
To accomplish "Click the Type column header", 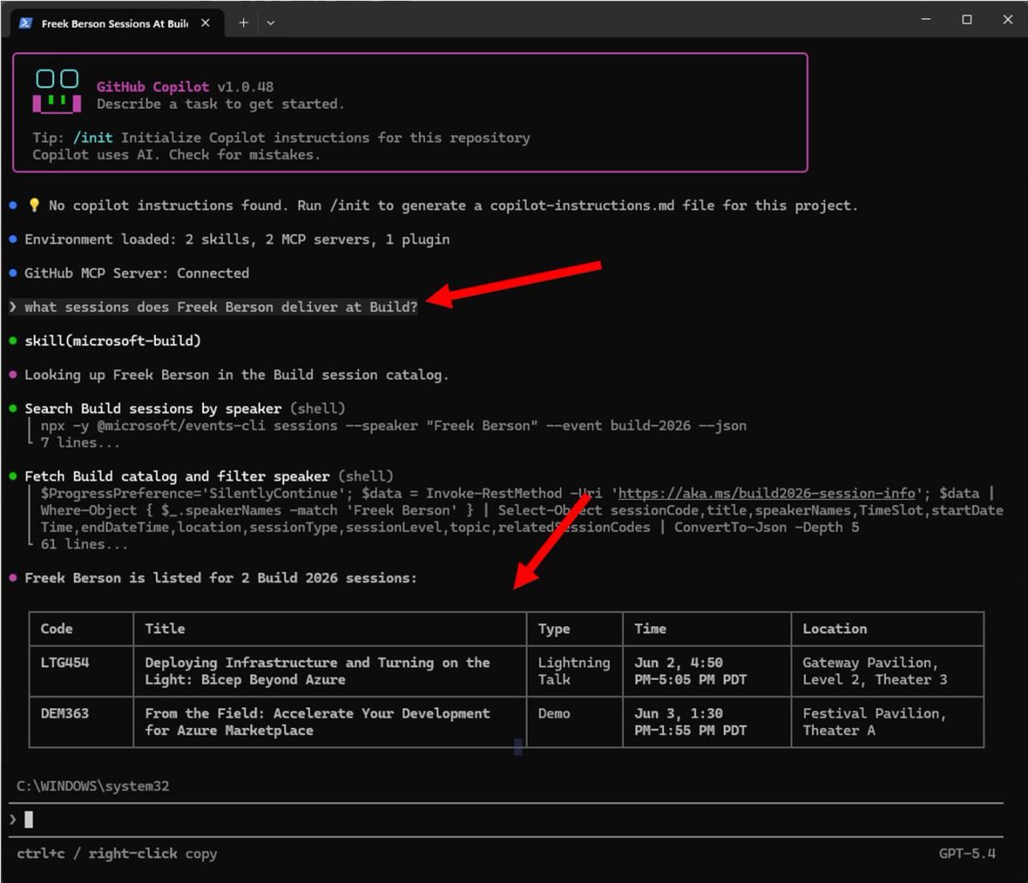I will [x=554, y=628].
